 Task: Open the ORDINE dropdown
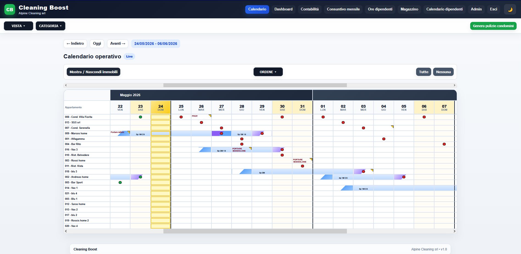(268, 72)
